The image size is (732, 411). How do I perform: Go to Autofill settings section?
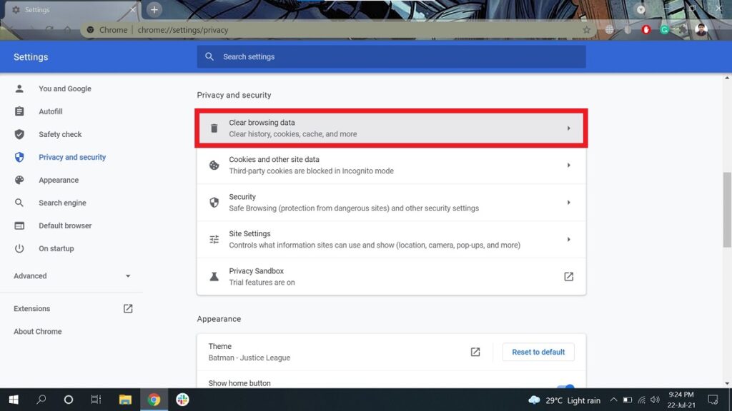point(51,112)
